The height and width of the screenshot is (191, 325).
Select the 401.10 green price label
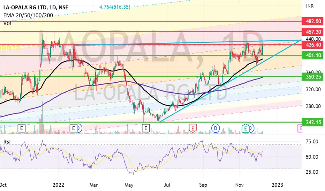pyautogui.click(x=312, y=55)
